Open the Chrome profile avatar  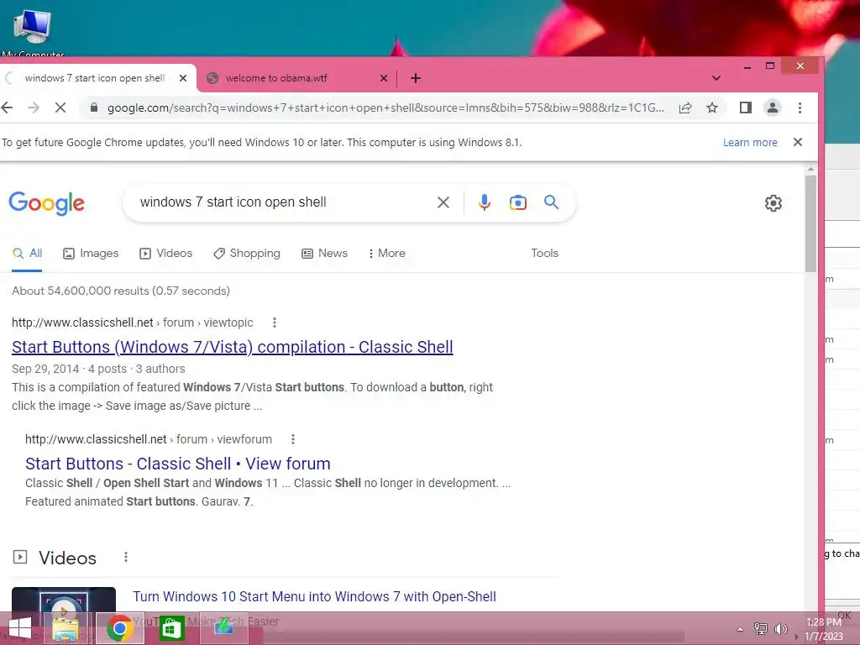[773, 107]
